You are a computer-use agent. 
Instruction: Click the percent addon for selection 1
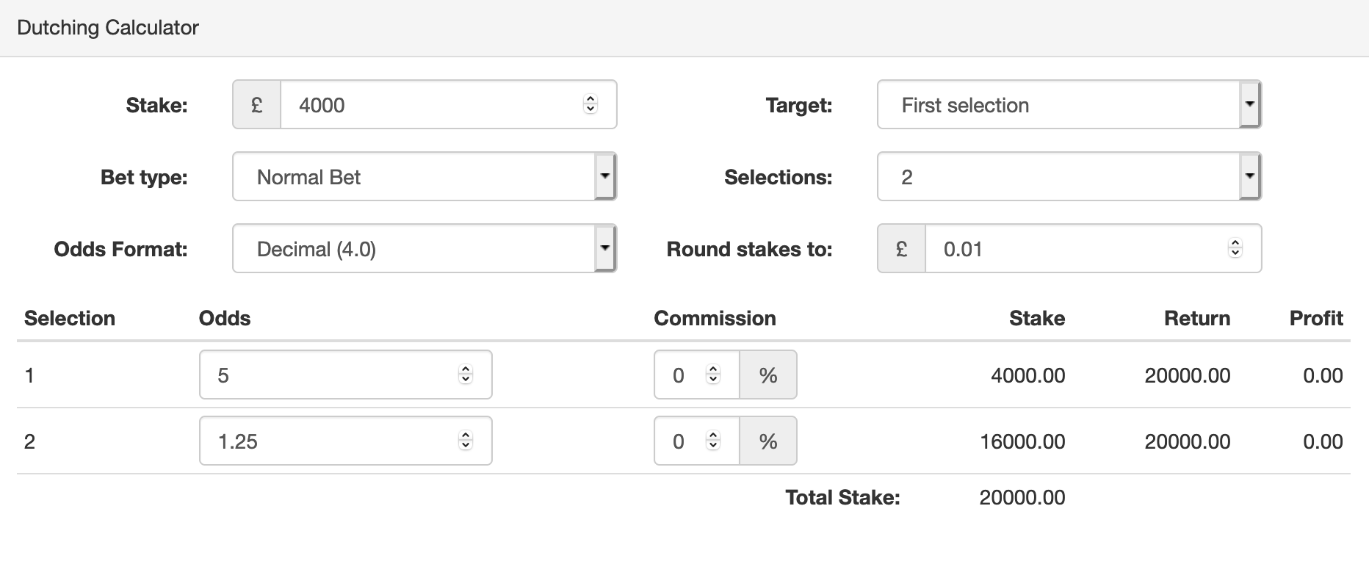pyautogui.click(x=768, y=375)
